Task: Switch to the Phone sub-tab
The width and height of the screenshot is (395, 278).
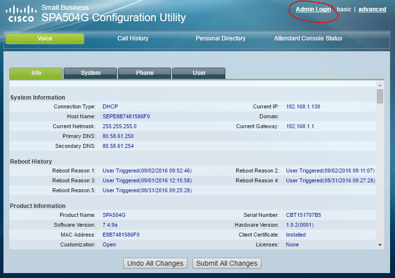Action: pyautogui.click(x=144, y=73)
